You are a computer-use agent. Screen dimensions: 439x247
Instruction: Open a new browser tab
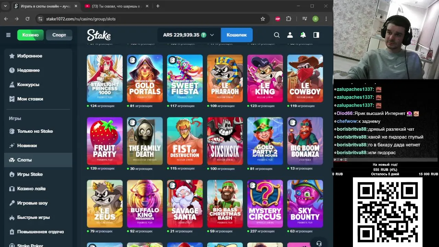coord(158,6)
